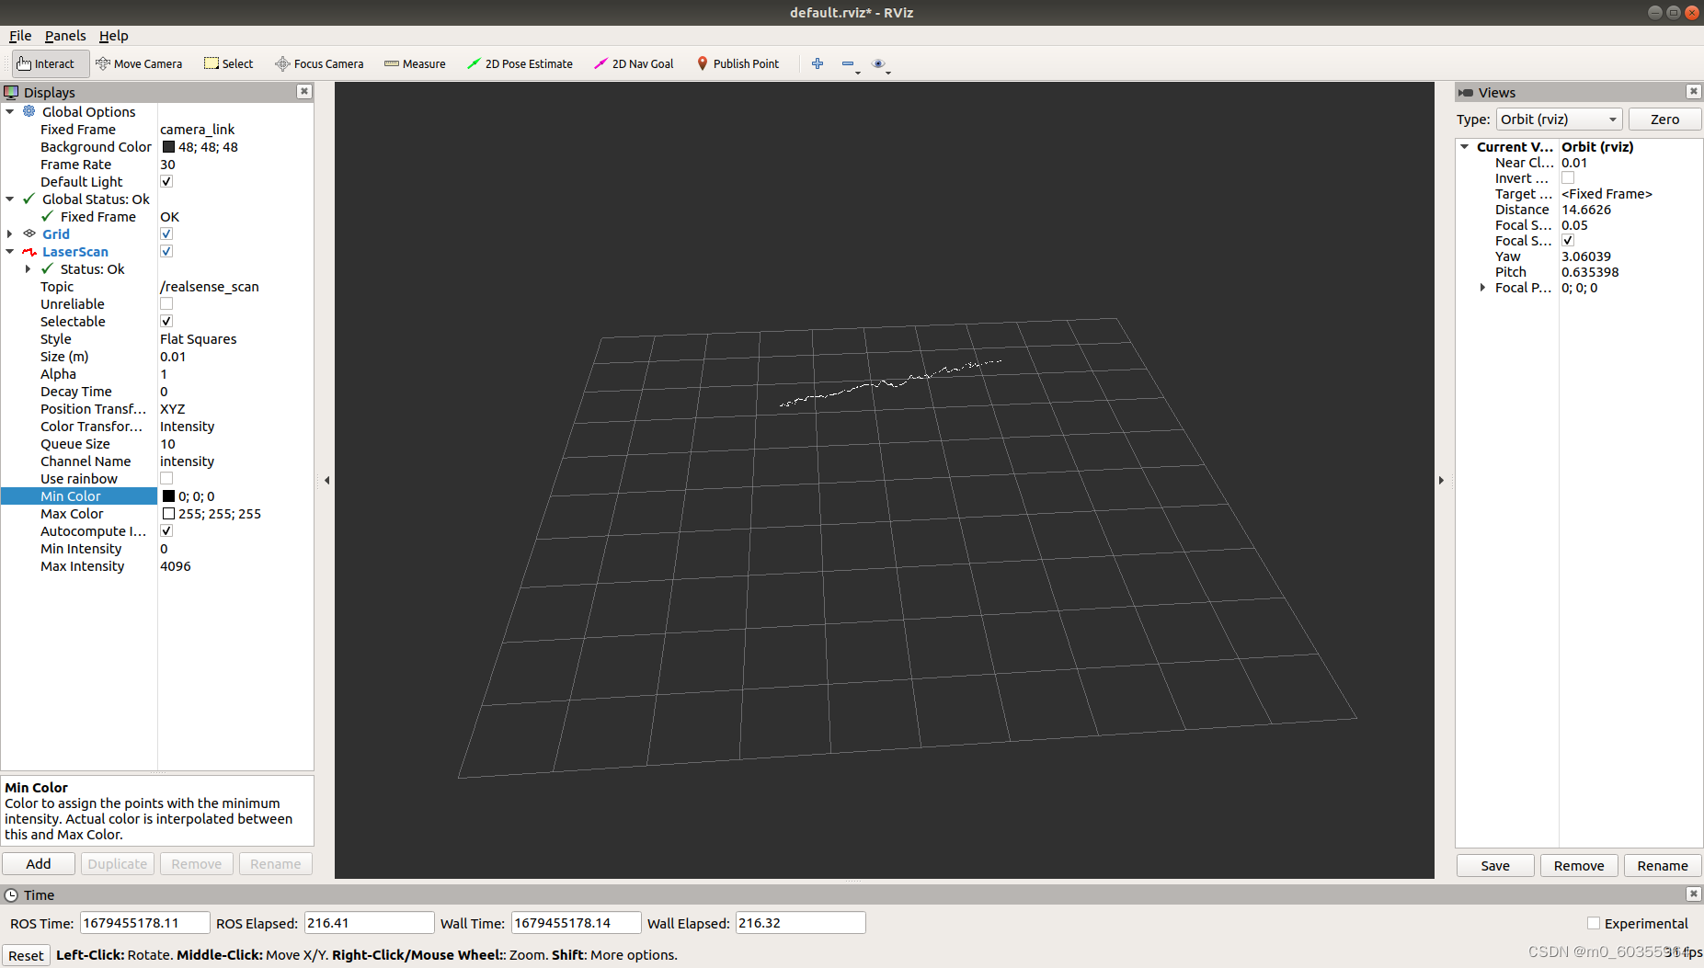This screenshot has width=1704, height=968.
Task: Close the Displays panel
Action: coord(304,91)
